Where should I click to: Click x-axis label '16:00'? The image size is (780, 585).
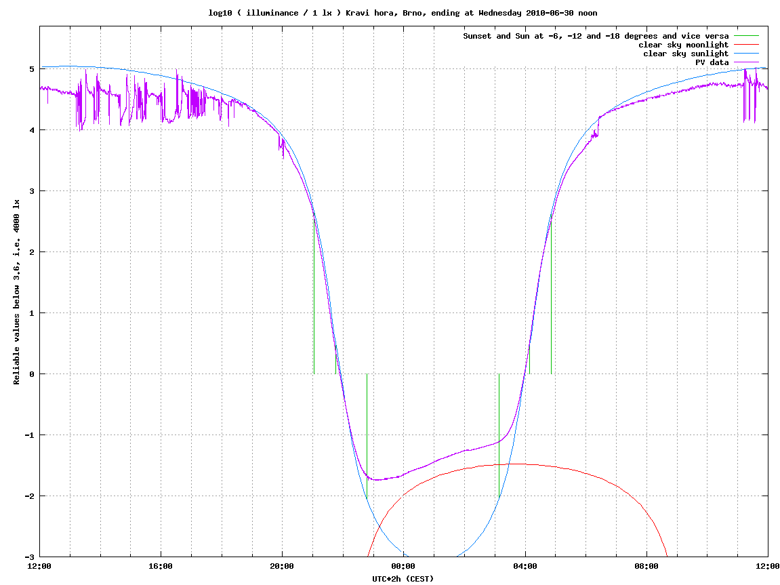coord(161,566)
